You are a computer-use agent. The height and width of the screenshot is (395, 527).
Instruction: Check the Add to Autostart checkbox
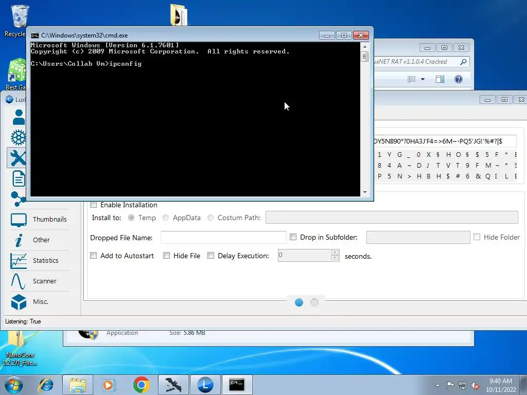94,256
